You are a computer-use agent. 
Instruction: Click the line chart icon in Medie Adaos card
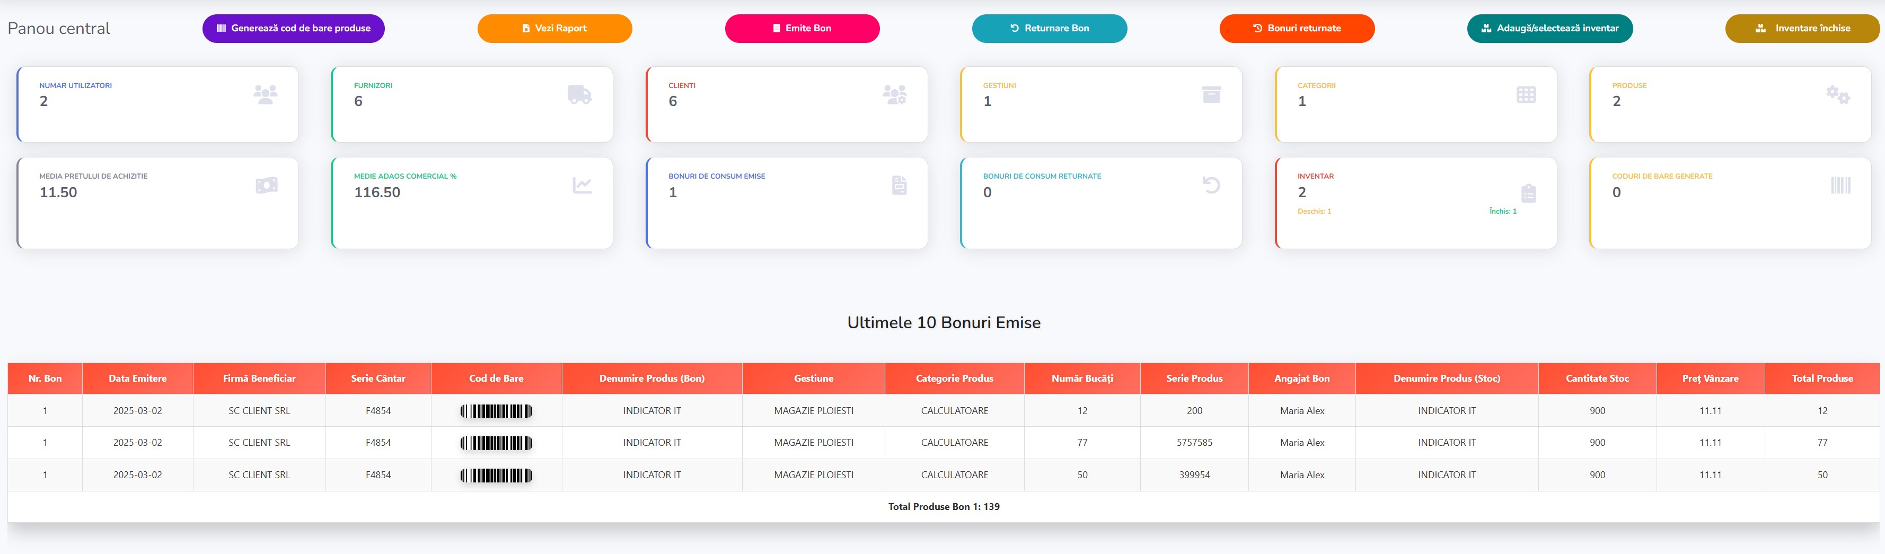582,185
